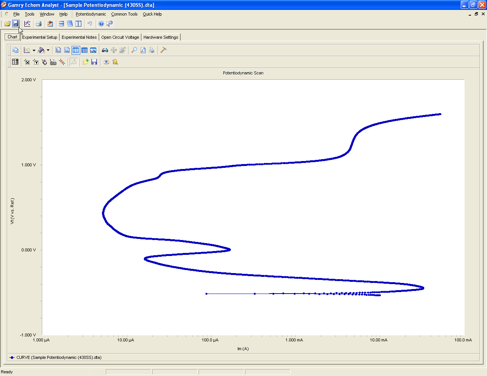The width and height of the screenshot is (487, 376).
Task: Open print preview page magnifier icon
Action: click(x=143, y=50)
